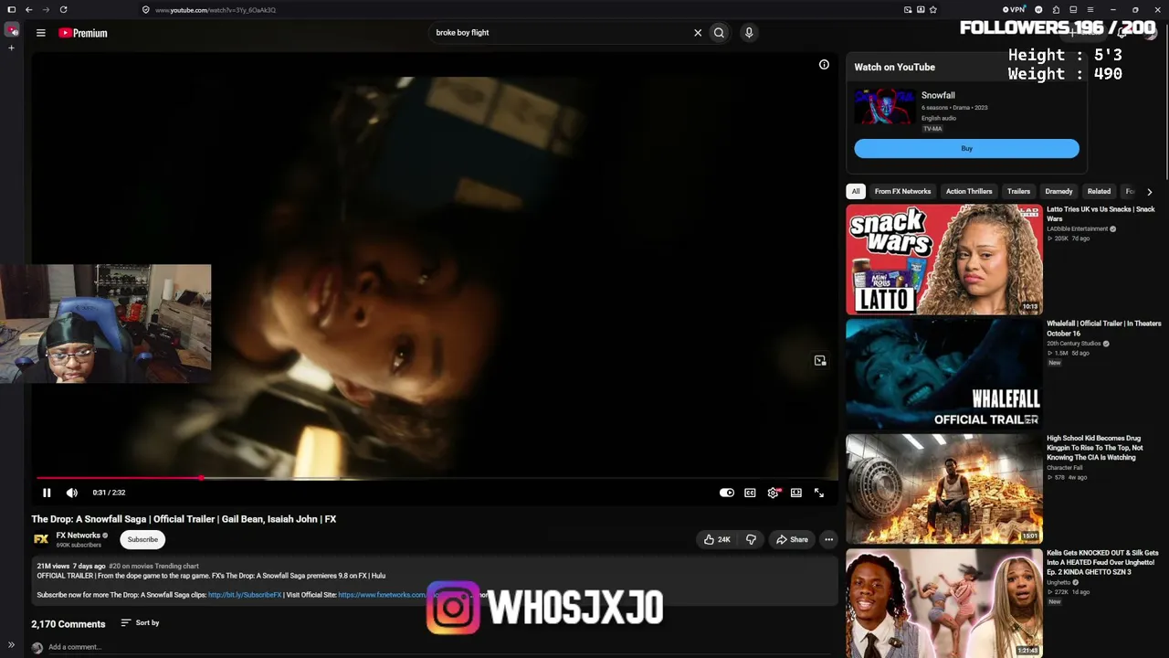The image size is (1169, 658).
Task: View site security info shield icon
Action: coord(146,10)
